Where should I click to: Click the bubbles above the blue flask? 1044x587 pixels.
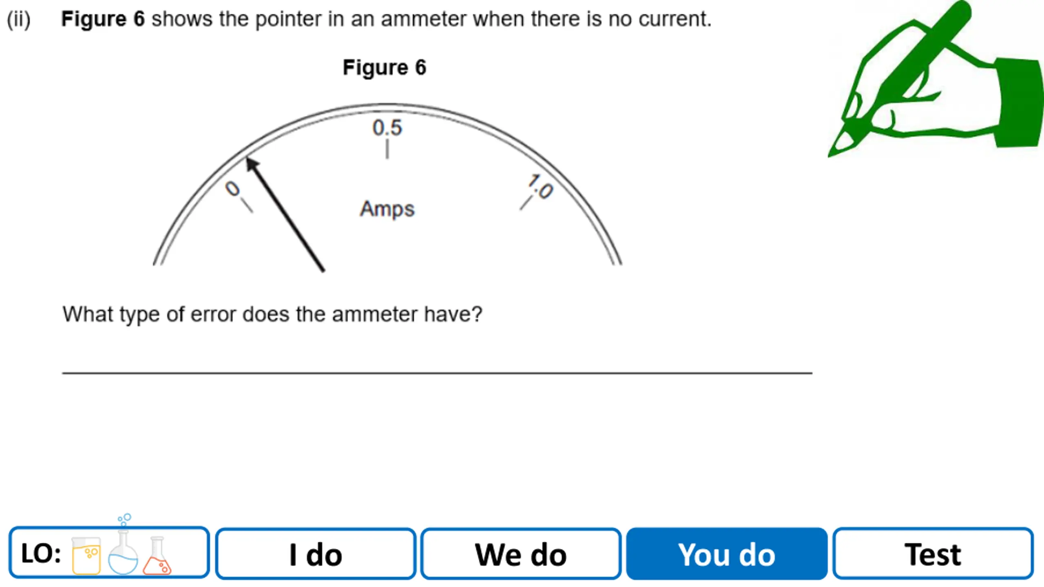point(124,520)
